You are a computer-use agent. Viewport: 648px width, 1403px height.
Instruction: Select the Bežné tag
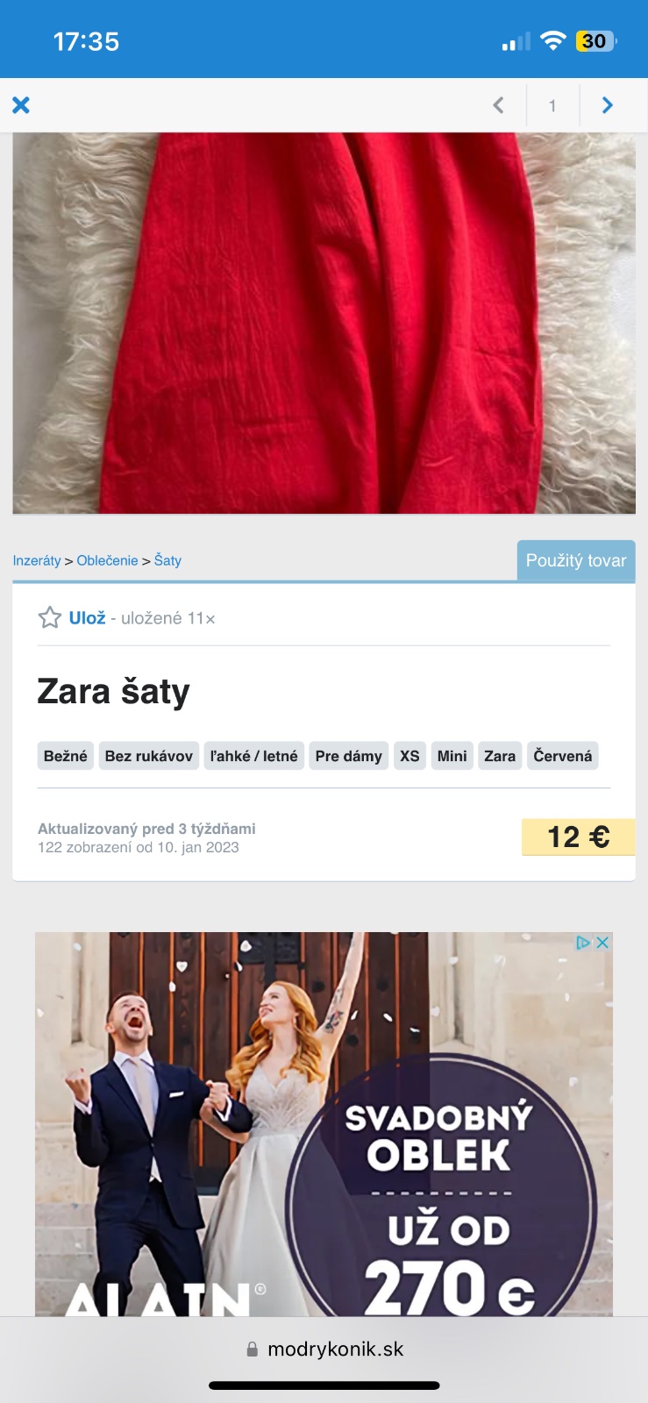pyautogui.click(x=66, y=756)
